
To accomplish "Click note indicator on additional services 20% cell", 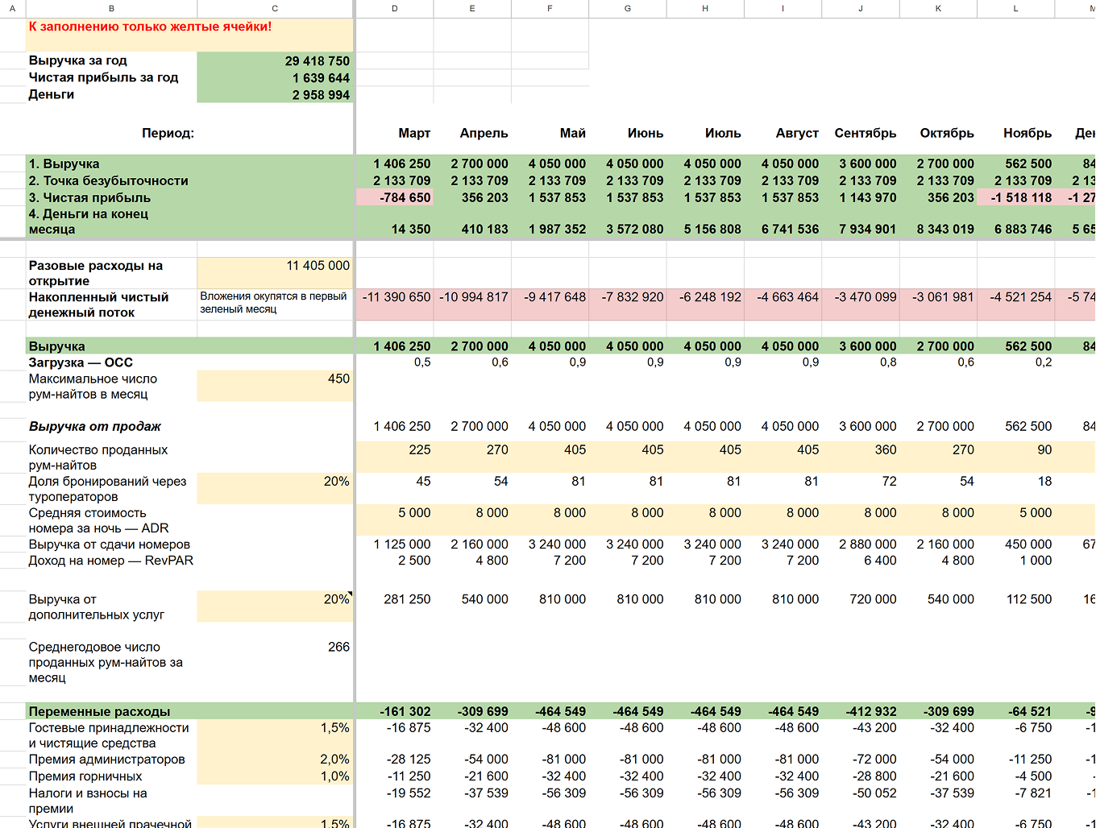I will [x=351, y=594].
